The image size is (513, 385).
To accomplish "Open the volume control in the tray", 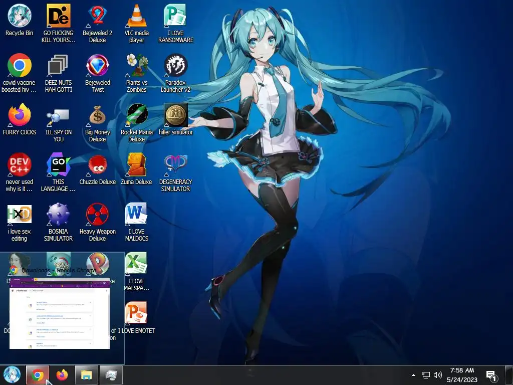I will (x=438, y=375).
